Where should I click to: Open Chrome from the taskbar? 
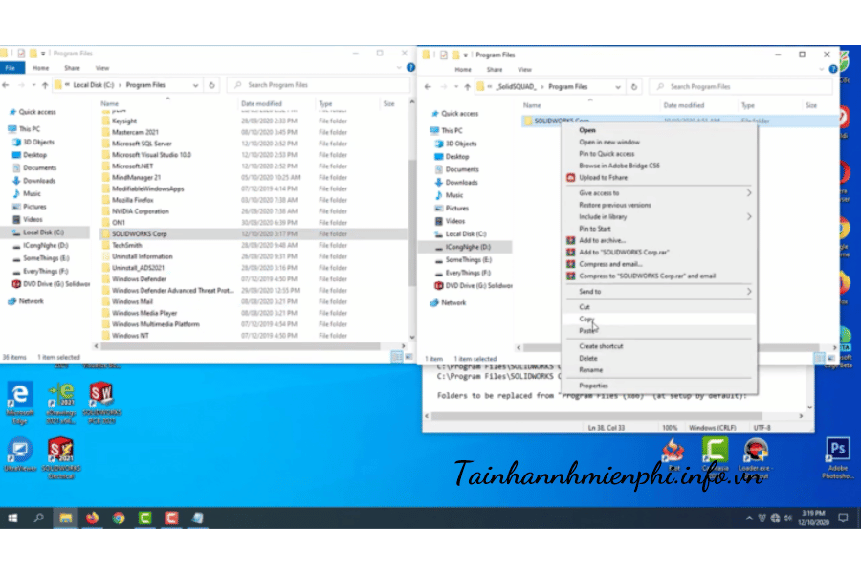(x=119, y=519)
